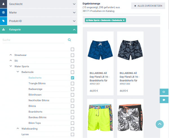Click the Kategorie hierarchy icon
The image size is (169, 138).
coord(3,29)
